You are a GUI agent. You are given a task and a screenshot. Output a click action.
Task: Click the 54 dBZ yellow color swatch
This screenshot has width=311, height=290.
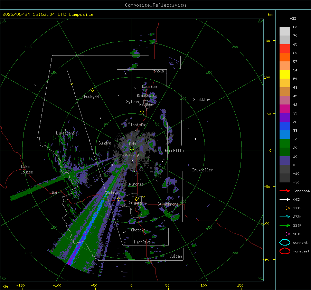285,74
